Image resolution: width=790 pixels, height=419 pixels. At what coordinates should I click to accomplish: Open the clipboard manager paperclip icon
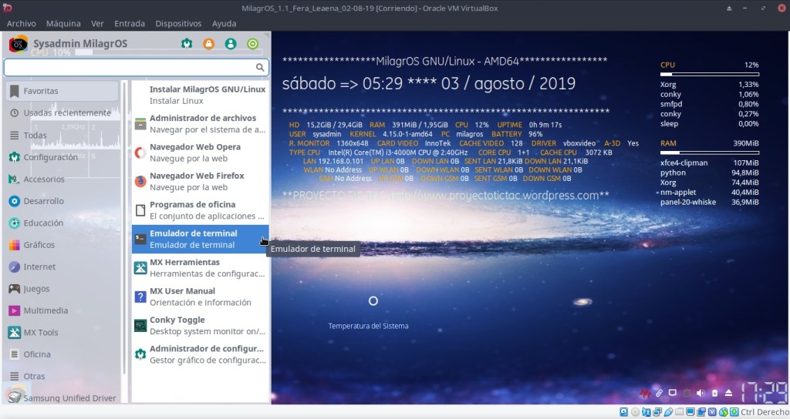[659, 394]
